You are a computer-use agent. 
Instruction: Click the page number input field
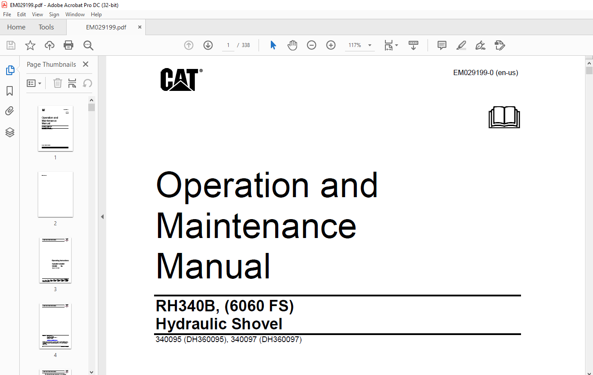(228, 45)
